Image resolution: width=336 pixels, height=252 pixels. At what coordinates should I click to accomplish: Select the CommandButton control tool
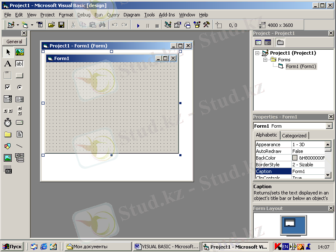point(19,75)
